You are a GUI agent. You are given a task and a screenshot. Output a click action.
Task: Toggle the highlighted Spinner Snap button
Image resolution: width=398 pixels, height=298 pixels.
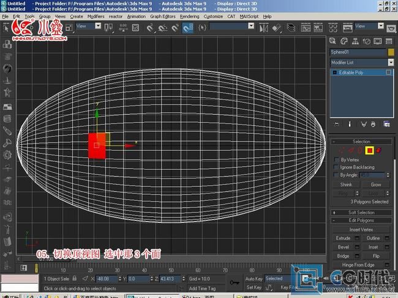[188, 27]
